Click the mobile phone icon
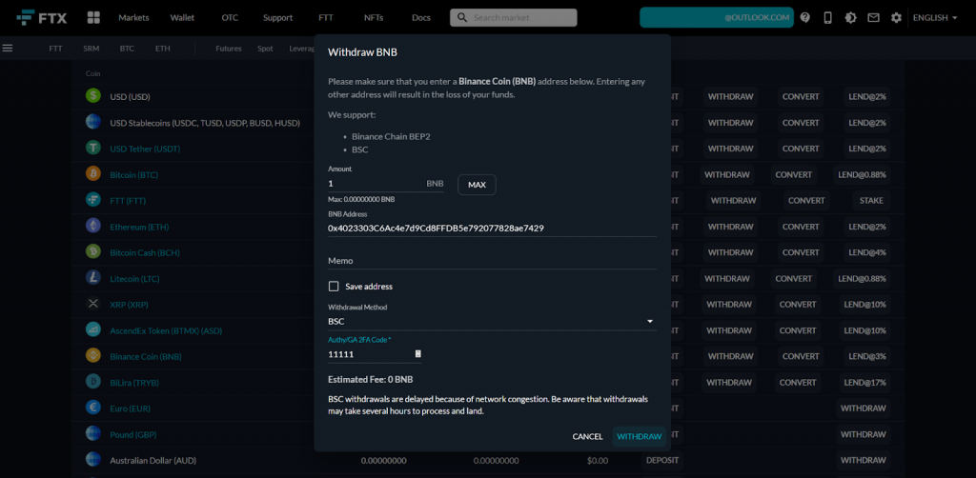This screenshot has height=478, width=976. click(828, 17)
